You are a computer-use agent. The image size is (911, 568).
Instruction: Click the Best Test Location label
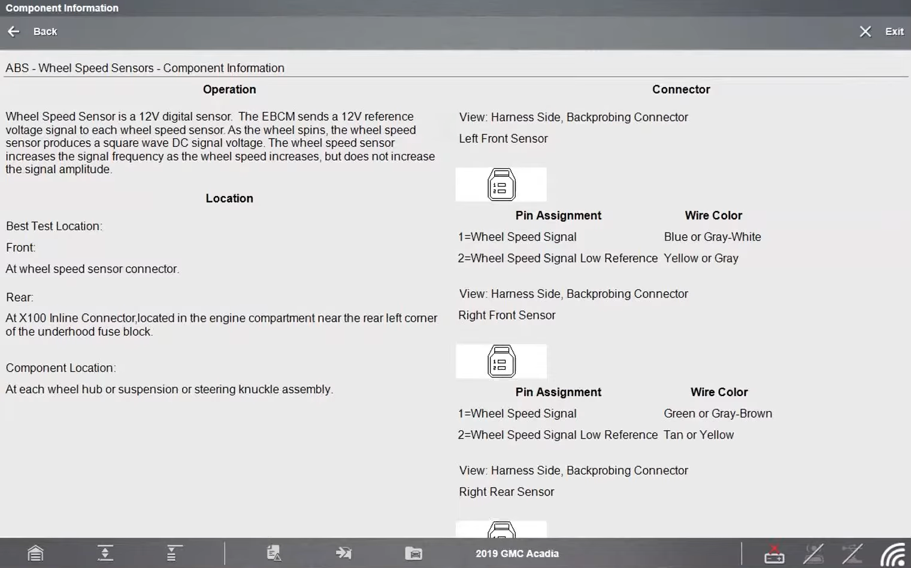point(54,226)
